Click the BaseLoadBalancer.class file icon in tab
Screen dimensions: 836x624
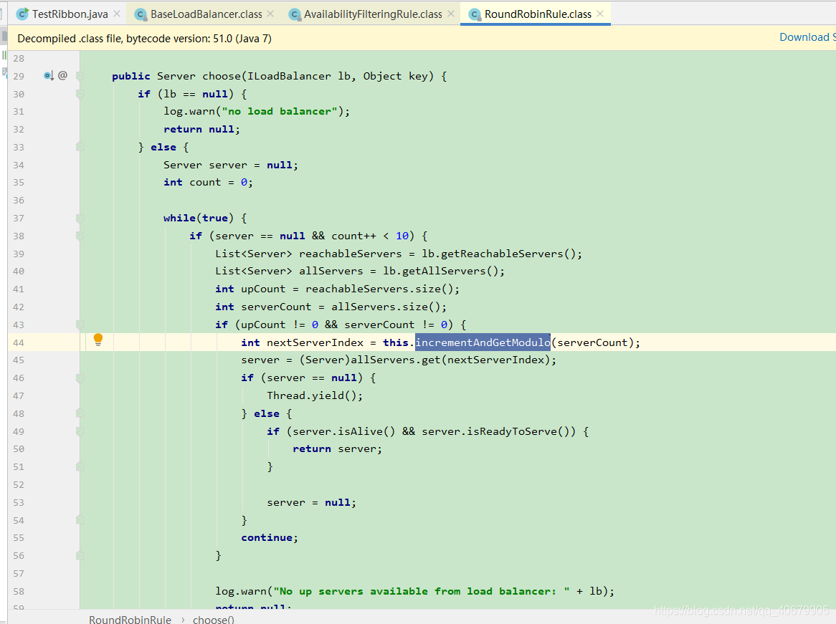pos(141,14)
